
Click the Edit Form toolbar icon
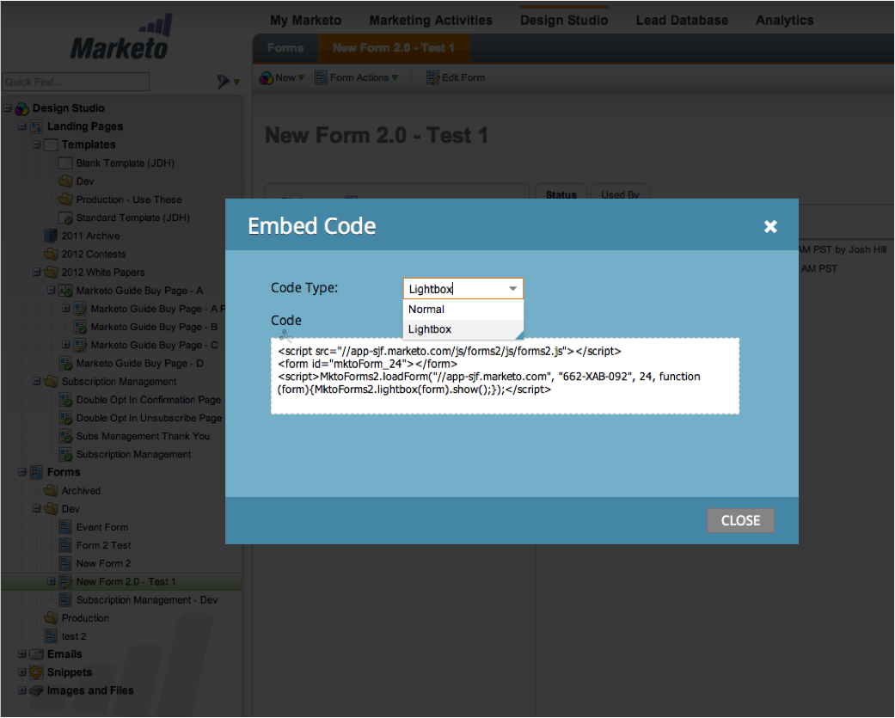click(433, 77)
